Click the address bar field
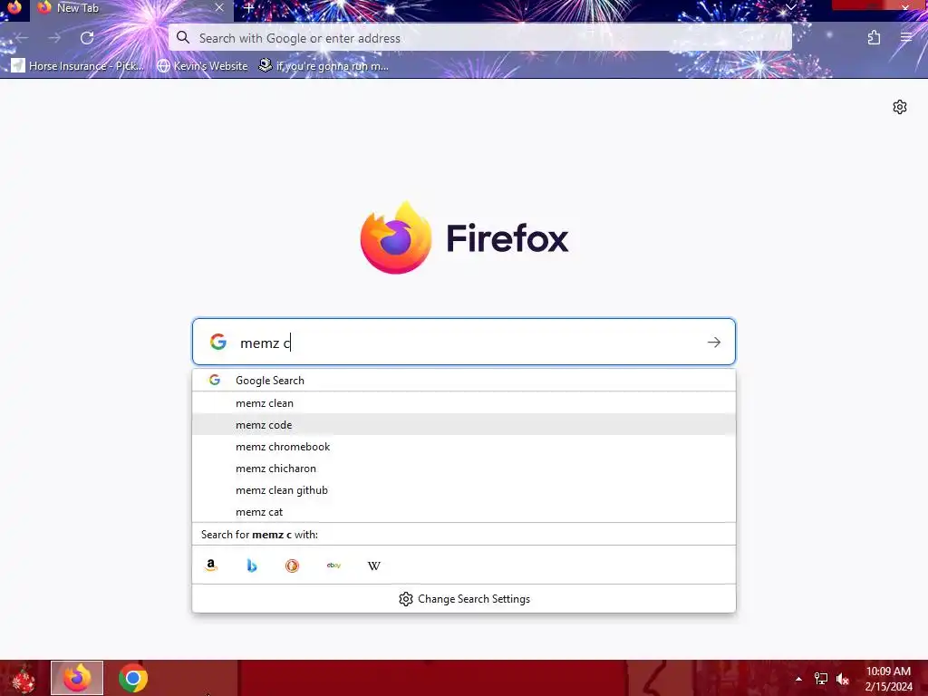928x696 pixels. (x=480, y=38)
